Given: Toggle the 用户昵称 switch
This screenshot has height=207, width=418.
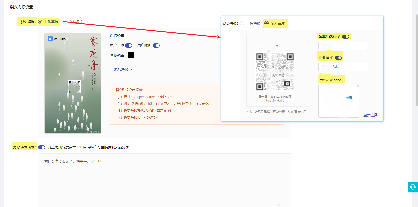Looking at the screenshot, I should (156, 45).
